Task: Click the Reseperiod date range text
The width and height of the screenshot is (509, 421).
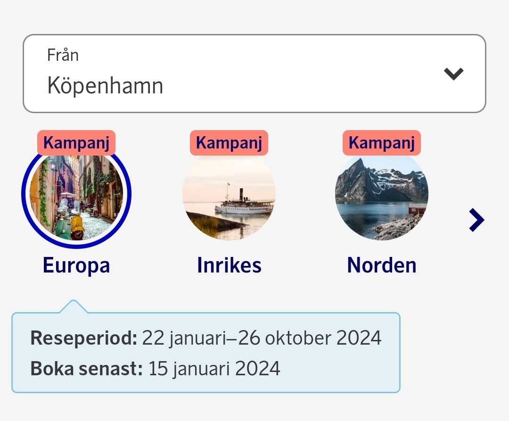Action: [x=205, y=338]
